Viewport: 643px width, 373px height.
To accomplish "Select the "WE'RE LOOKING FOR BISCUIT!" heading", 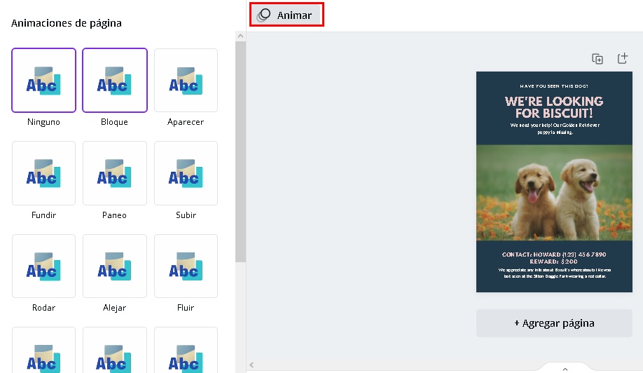I will (554, 107).
